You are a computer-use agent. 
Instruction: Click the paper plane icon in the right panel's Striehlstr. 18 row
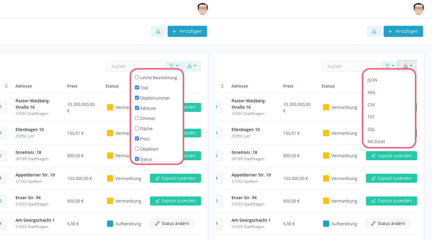(x=373, y=156)
